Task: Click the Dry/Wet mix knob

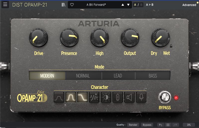Action: pos(160,38)
